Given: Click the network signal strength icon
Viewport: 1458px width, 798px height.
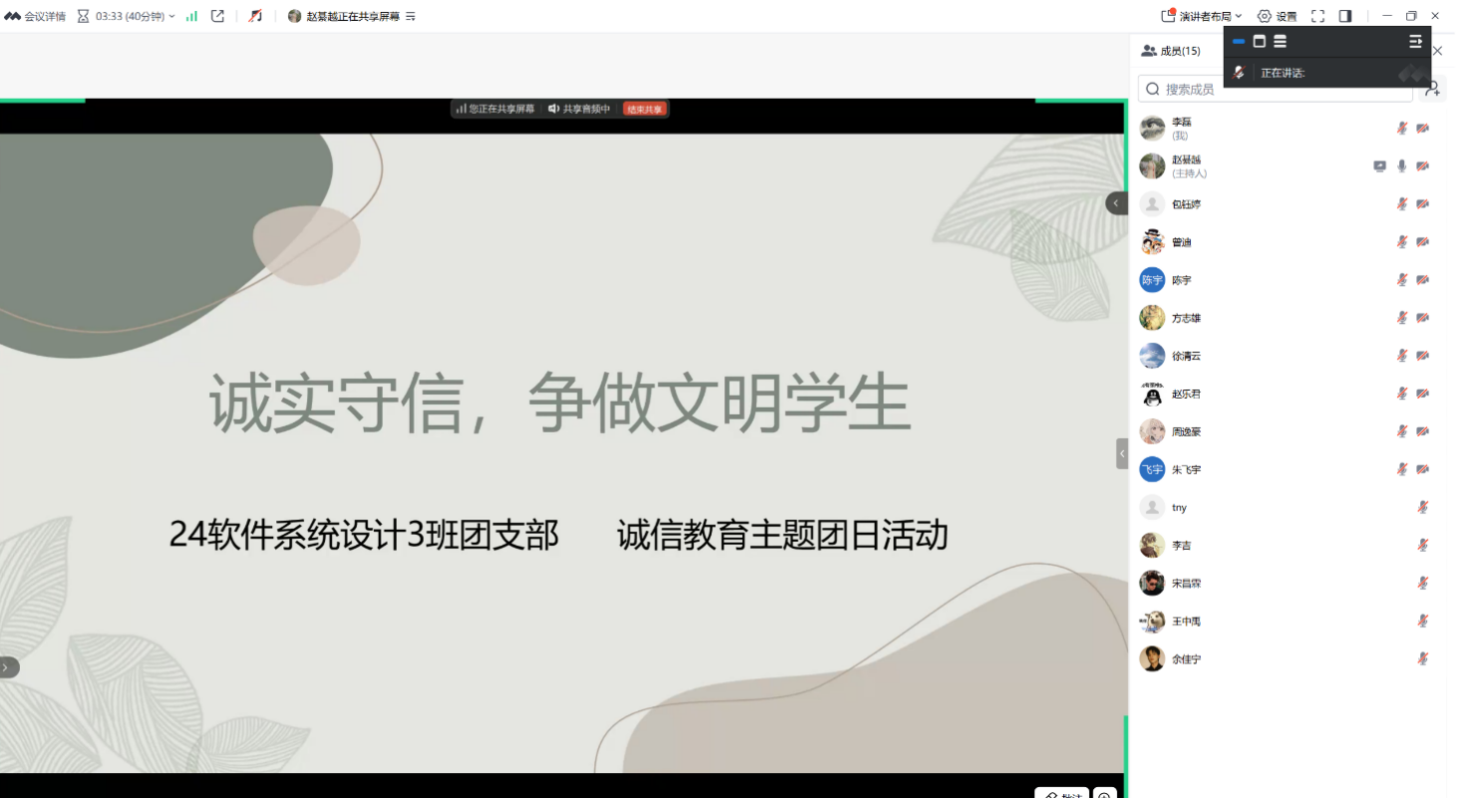Looking at the screenshot, I should [191, 16].
